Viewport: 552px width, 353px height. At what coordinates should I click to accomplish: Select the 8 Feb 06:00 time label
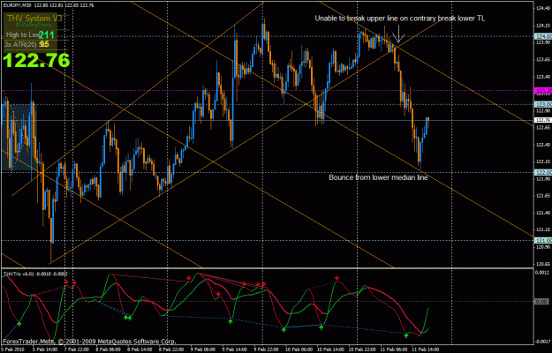click(110, 349)
